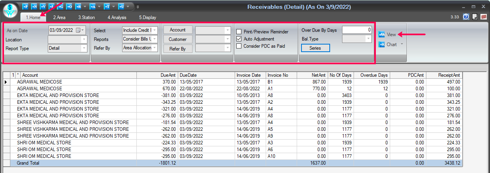Open the 2.Area ribbon tab
The width and height of the screenshot is (490, 173).
(59, 17)
